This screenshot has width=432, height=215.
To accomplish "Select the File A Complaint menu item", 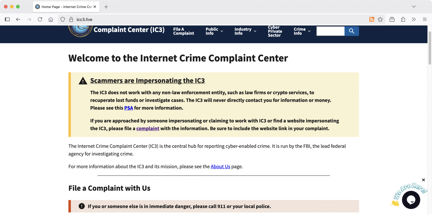I will click(x=183, y=31).
